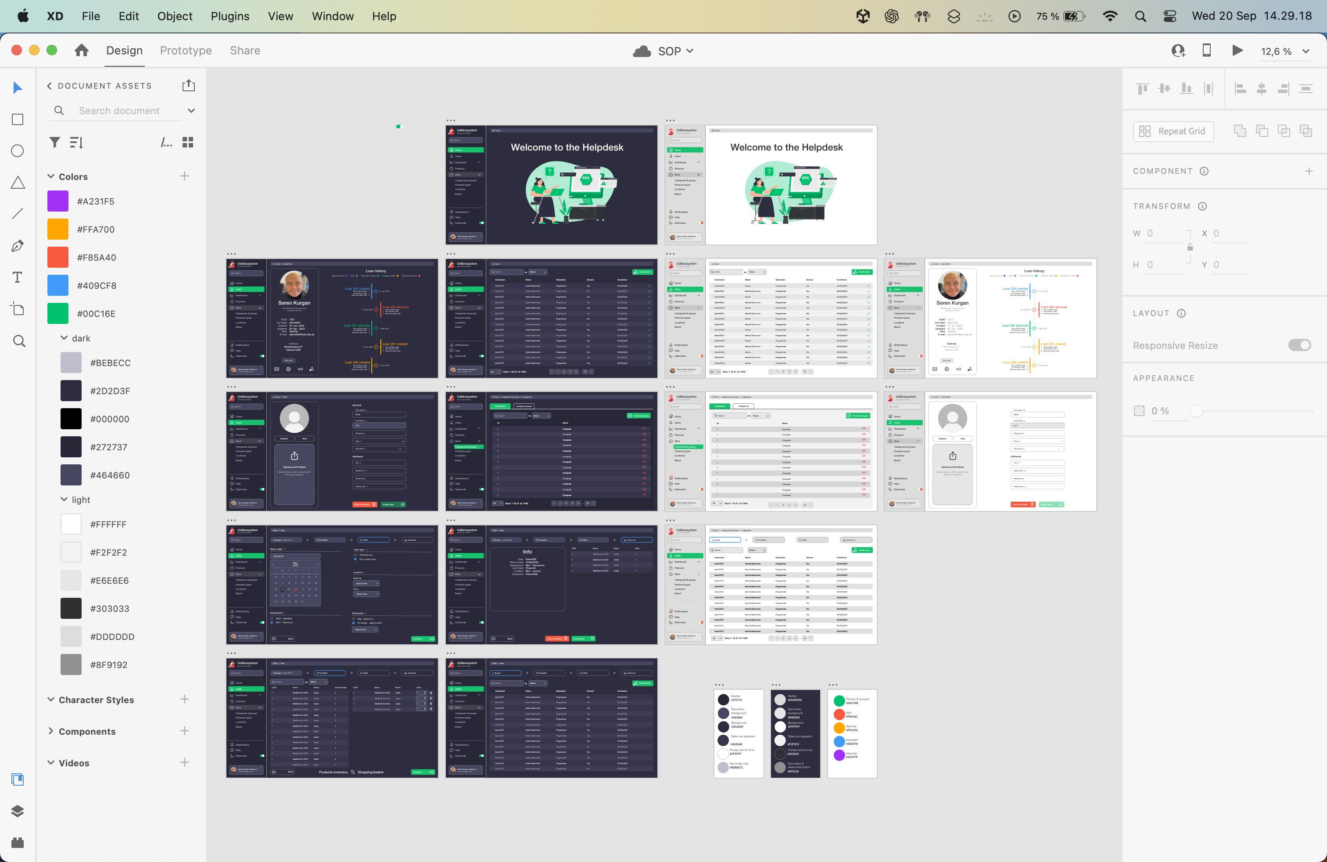Add a new color asset
The image size is (1327, 862).
(185, 176)
